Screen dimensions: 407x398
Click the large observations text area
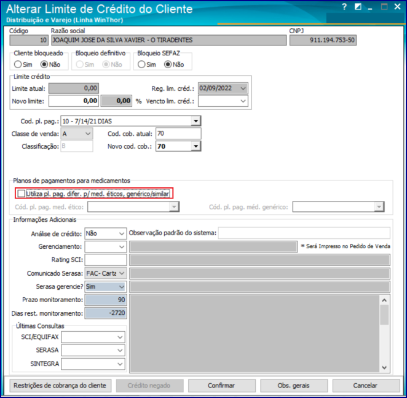click(255, 334)
